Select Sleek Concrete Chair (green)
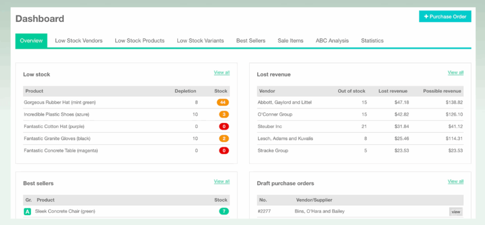485x225 pixels. click(65, 211)
